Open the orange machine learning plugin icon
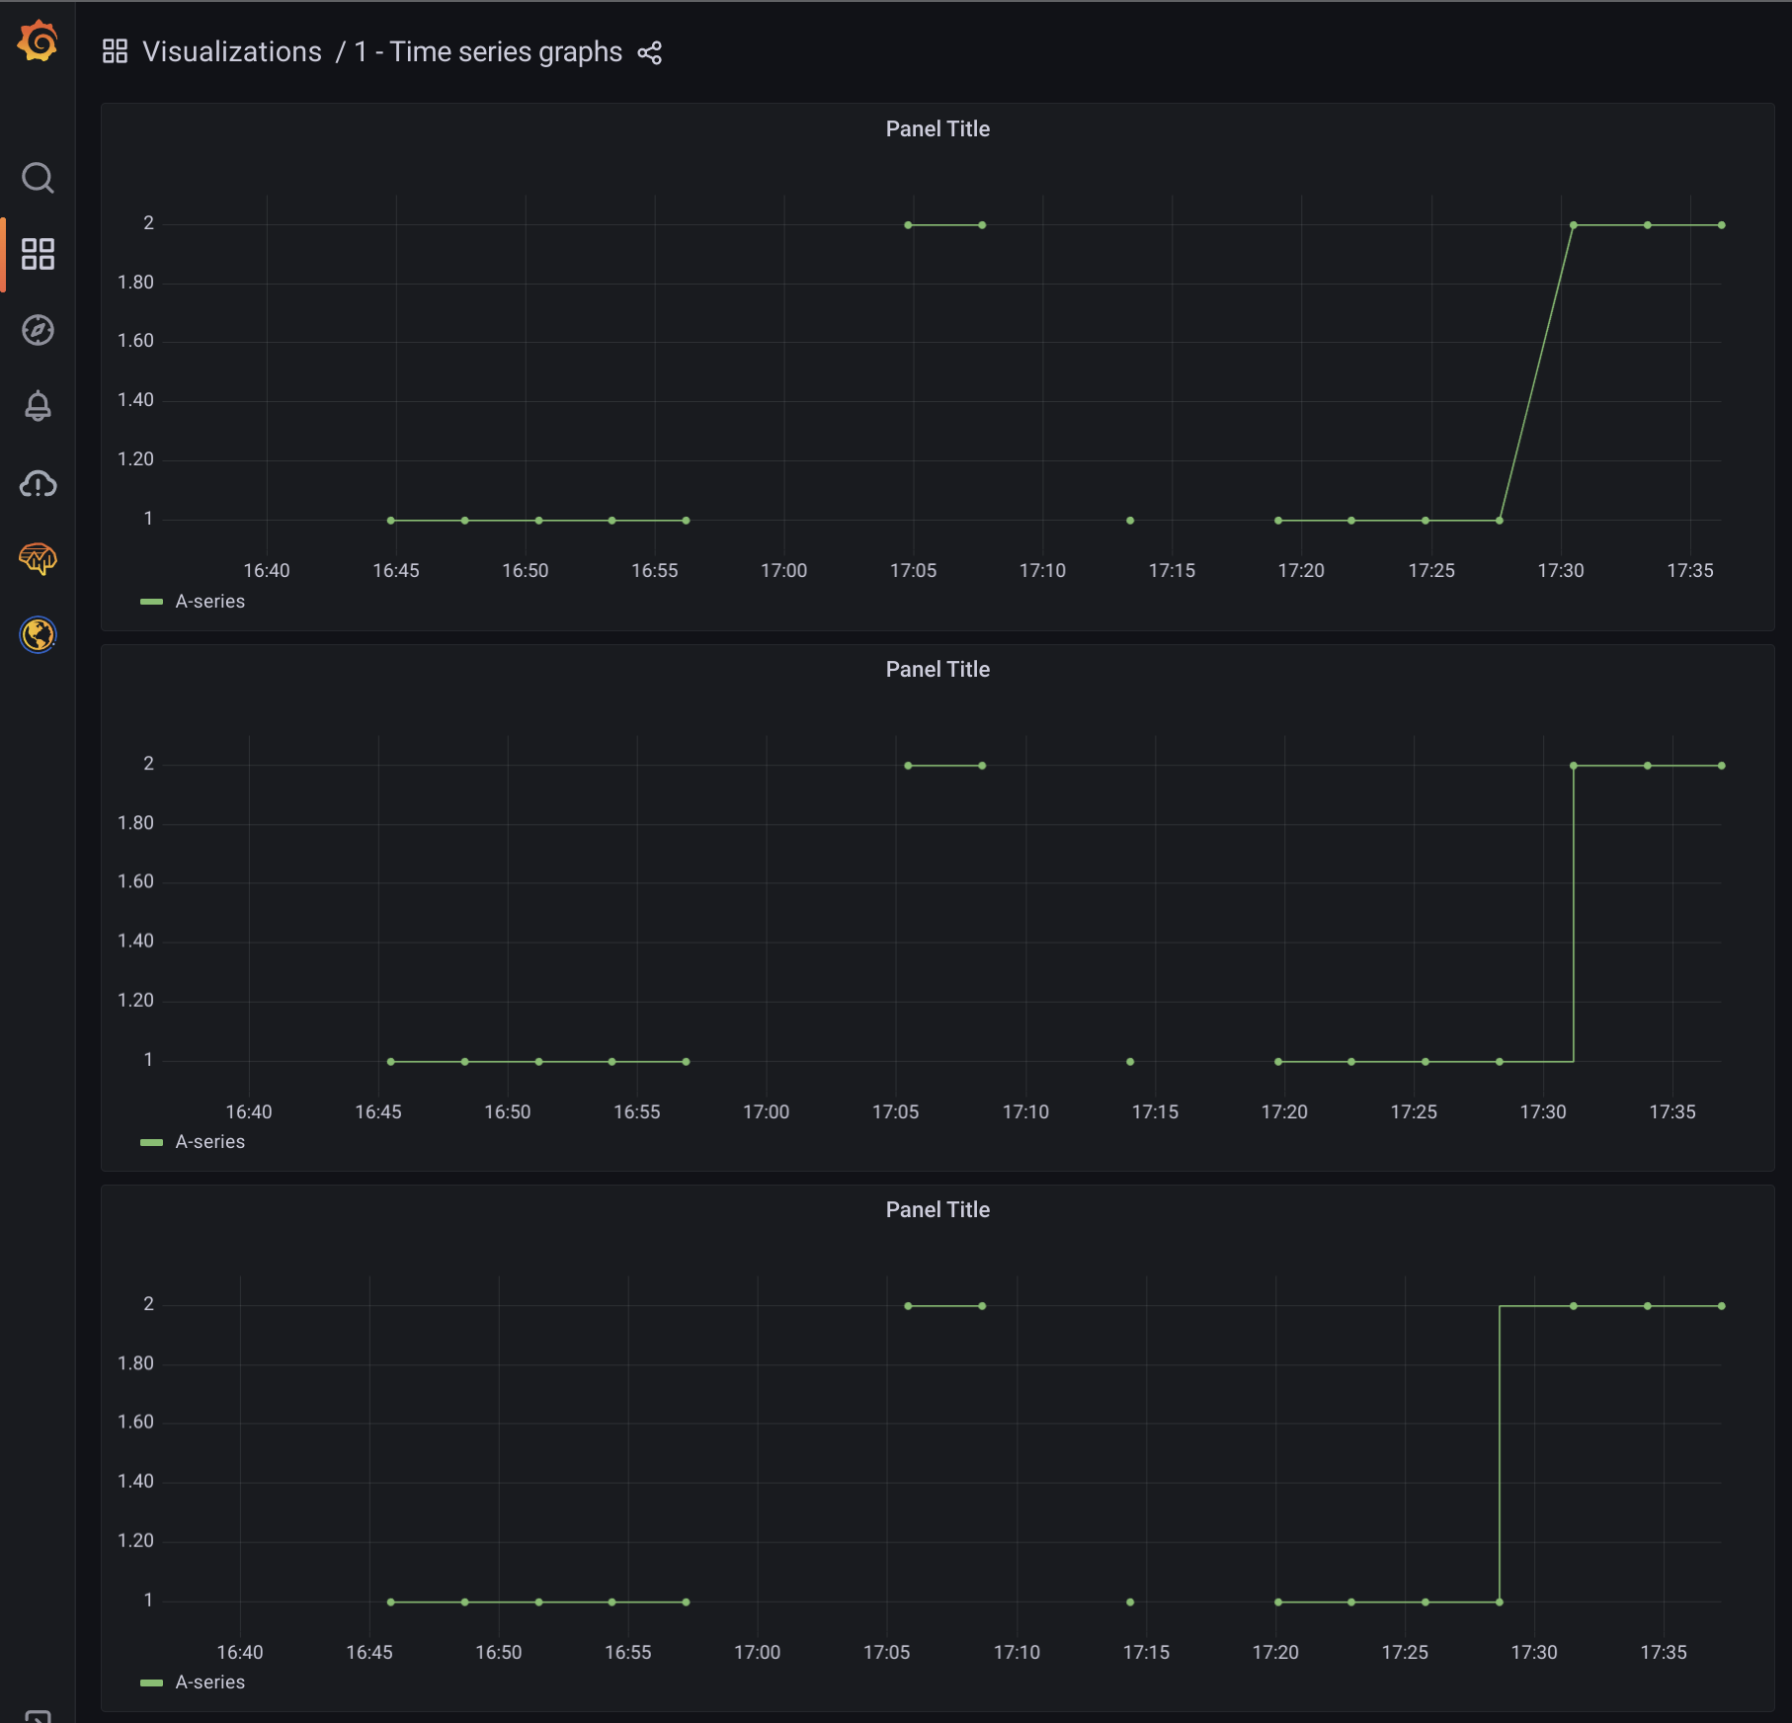 point(37,560)
